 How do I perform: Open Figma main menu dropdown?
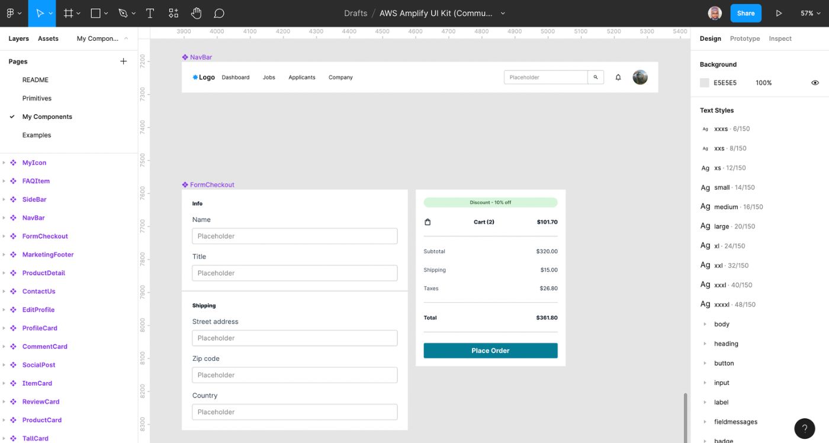14,13
